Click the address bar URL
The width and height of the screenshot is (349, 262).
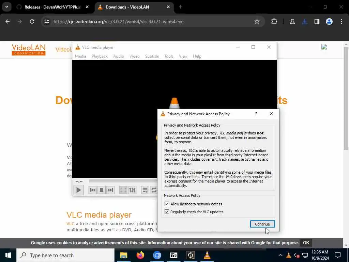(x=118, y=21)
